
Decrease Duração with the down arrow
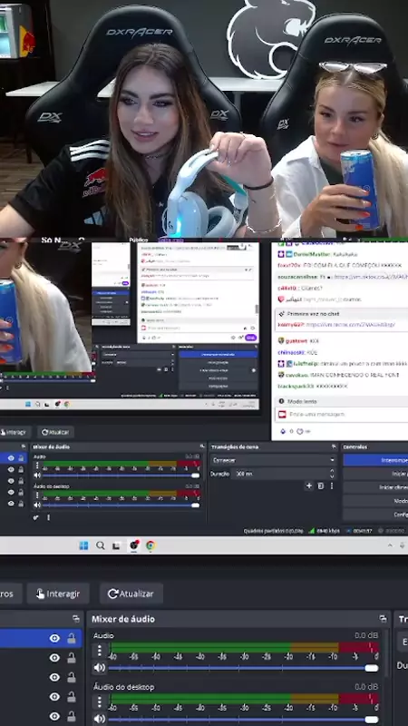point(332,476)
